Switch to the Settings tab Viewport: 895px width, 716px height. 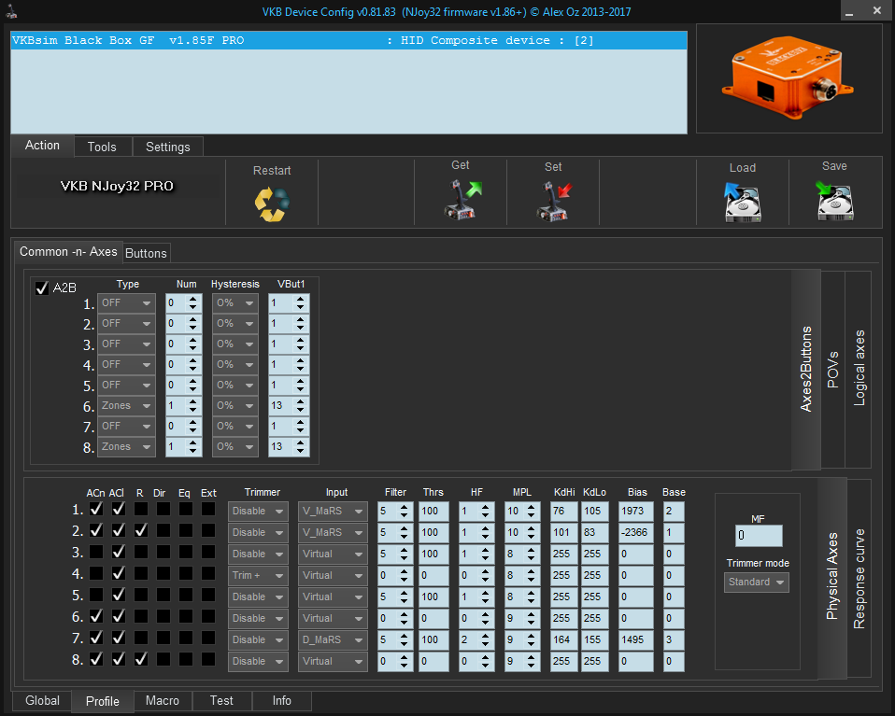click(x=168, y=147)
